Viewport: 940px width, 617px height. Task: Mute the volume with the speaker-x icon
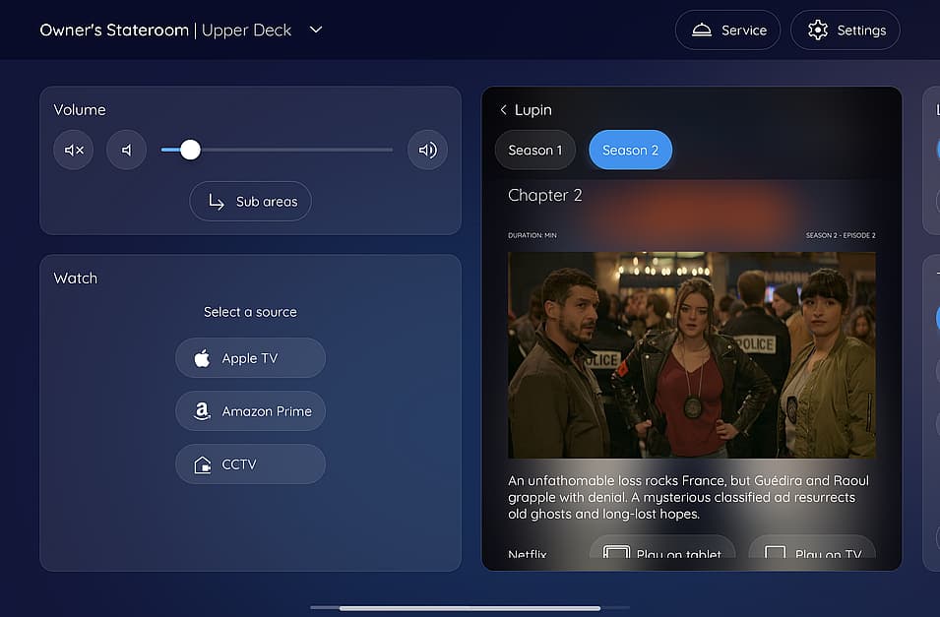point(74,151)
